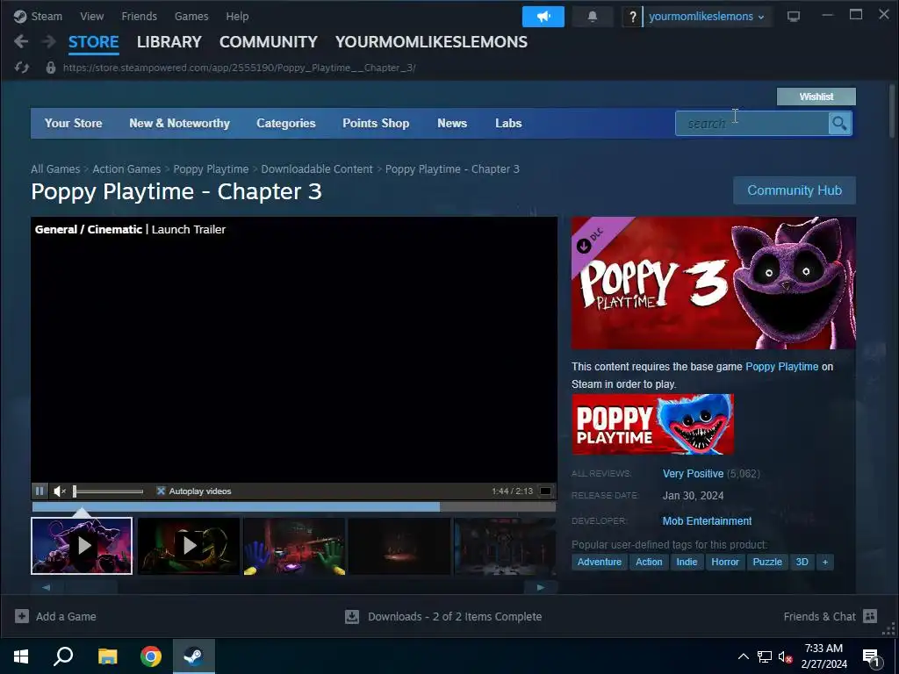The height and width of the screenshot is (674, 899).
Task: Switch to the COMMUNITY tab
Action: coord(269,42)
